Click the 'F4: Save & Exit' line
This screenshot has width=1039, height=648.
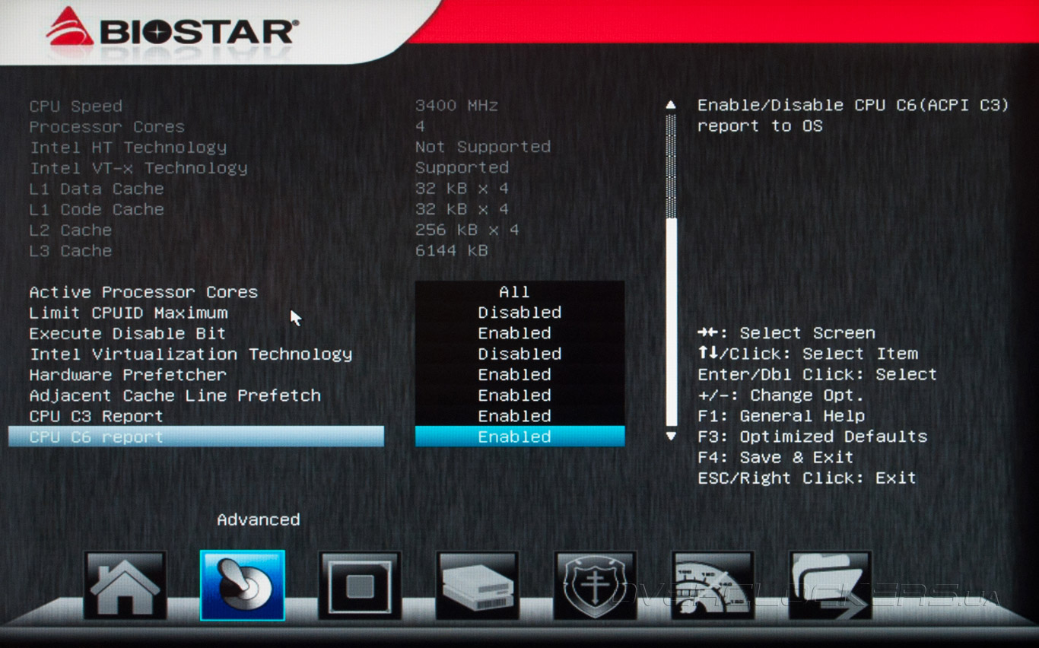776,457
